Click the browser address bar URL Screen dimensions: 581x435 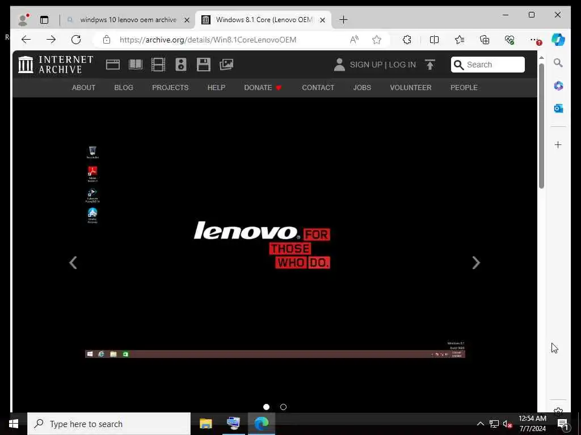208,40
